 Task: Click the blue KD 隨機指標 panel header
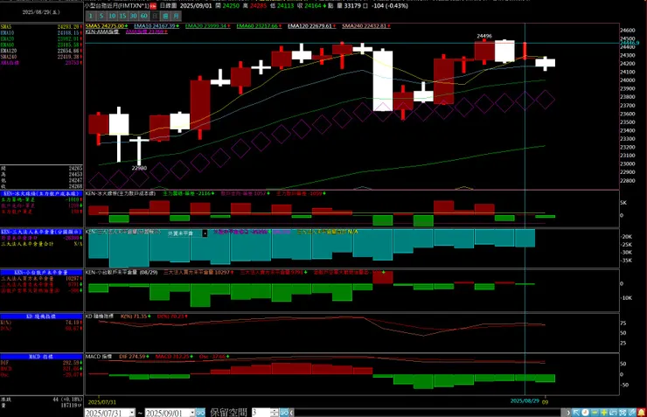41,316
